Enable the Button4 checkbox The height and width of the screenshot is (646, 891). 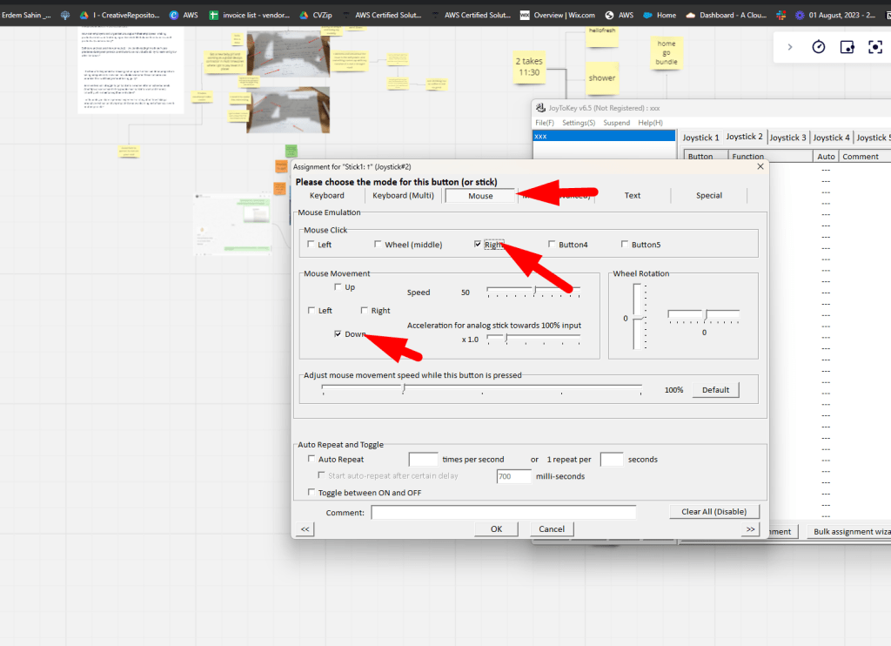coord(551,244)
